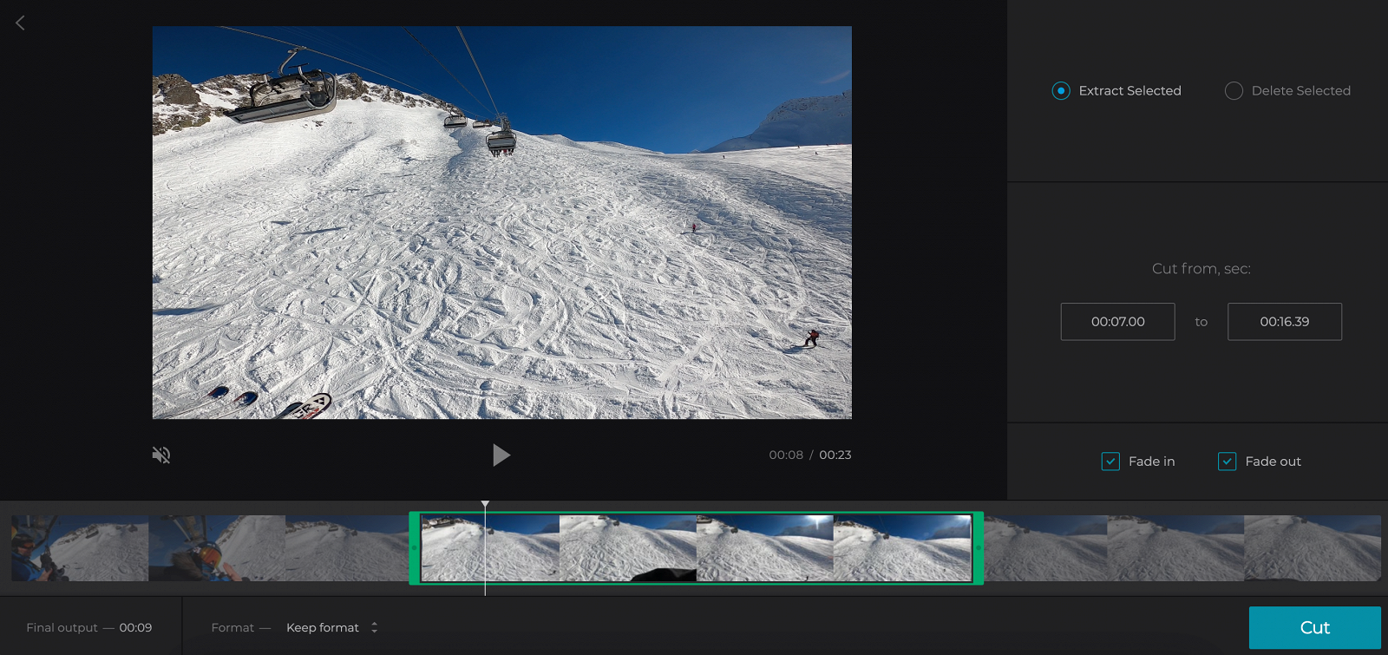Click the second timeline thumbnail with orange goggles
The width and height of the screenshot is (1388, 655).
pos(217,548)
